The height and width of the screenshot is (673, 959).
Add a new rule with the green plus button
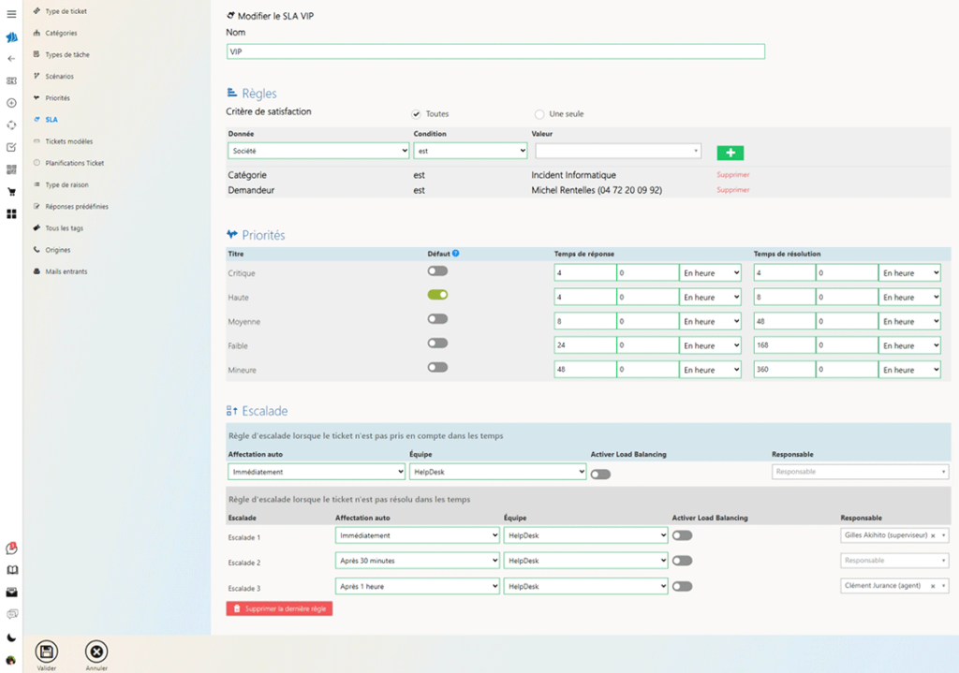pos(730,152)
